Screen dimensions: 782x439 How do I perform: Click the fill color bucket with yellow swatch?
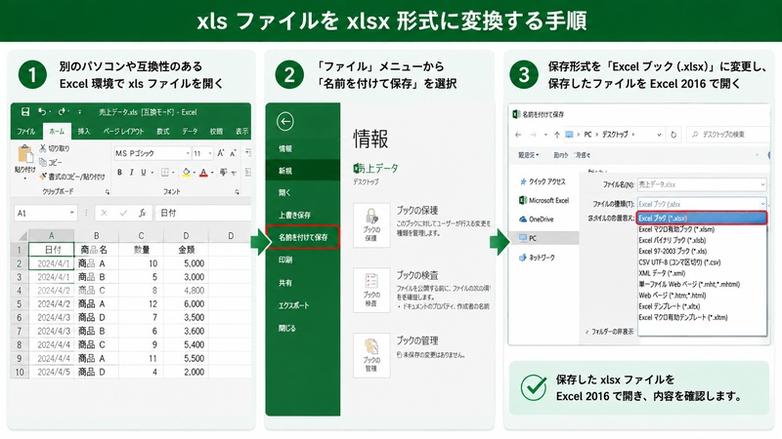tap(187, 173)
